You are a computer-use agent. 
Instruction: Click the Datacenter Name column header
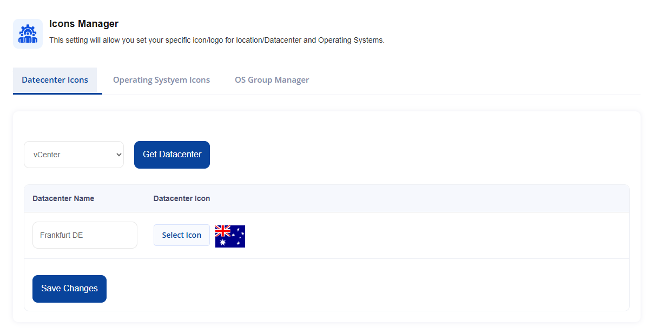pos(63,198)
